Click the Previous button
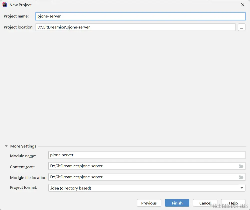Viewport: 250px width, 210px height. [149, 203]
